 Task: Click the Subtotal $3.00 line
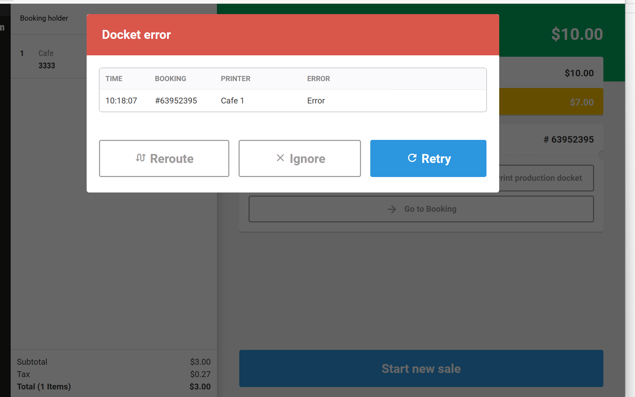(x=114, y=362)
